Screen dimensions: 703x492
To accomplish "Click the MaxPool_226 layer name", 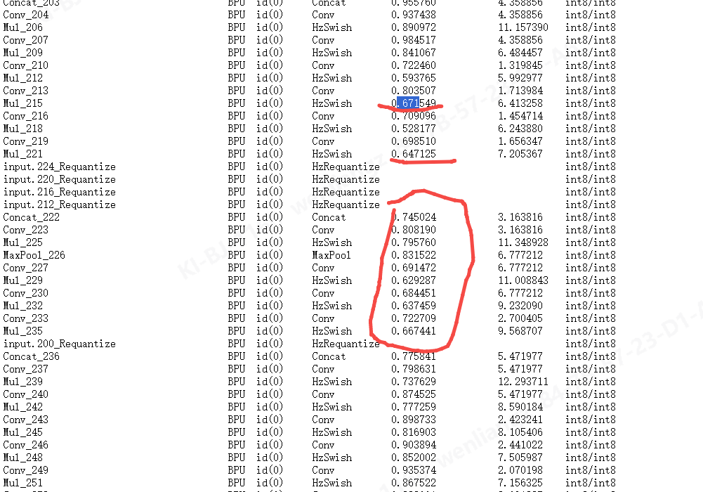I will tap(34, 255).
